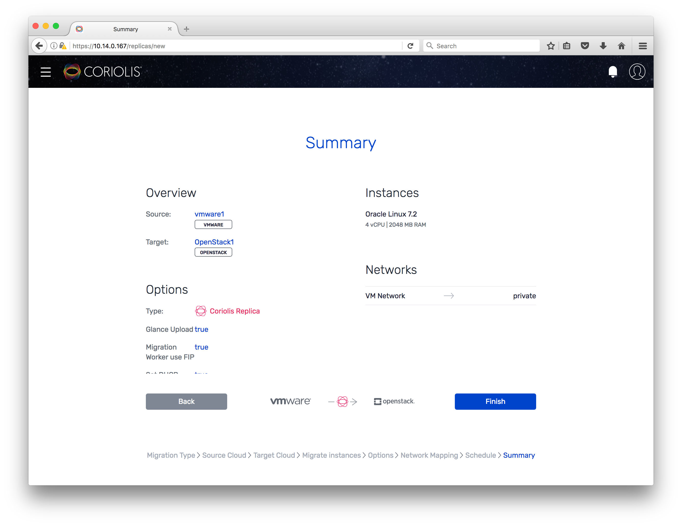
Task: Open a new browser tab
Action: coord(187,29)
